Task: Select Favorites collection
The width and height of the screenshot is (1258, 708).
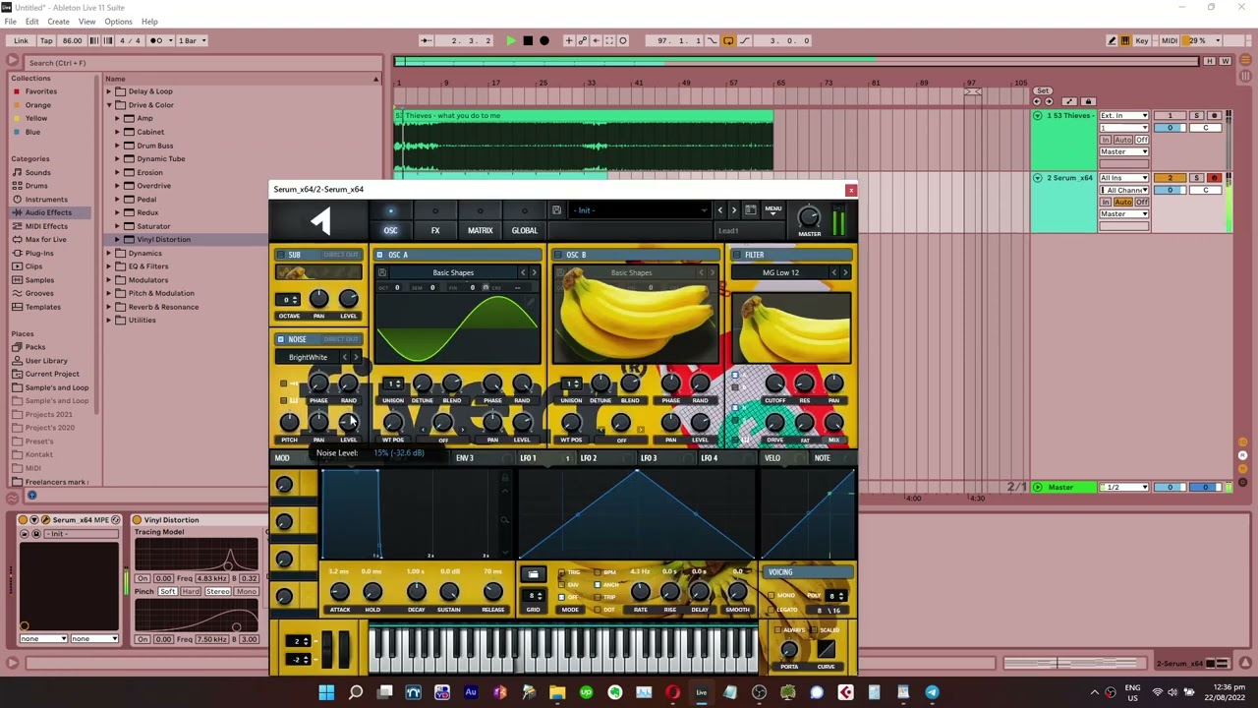Action: 41,91
